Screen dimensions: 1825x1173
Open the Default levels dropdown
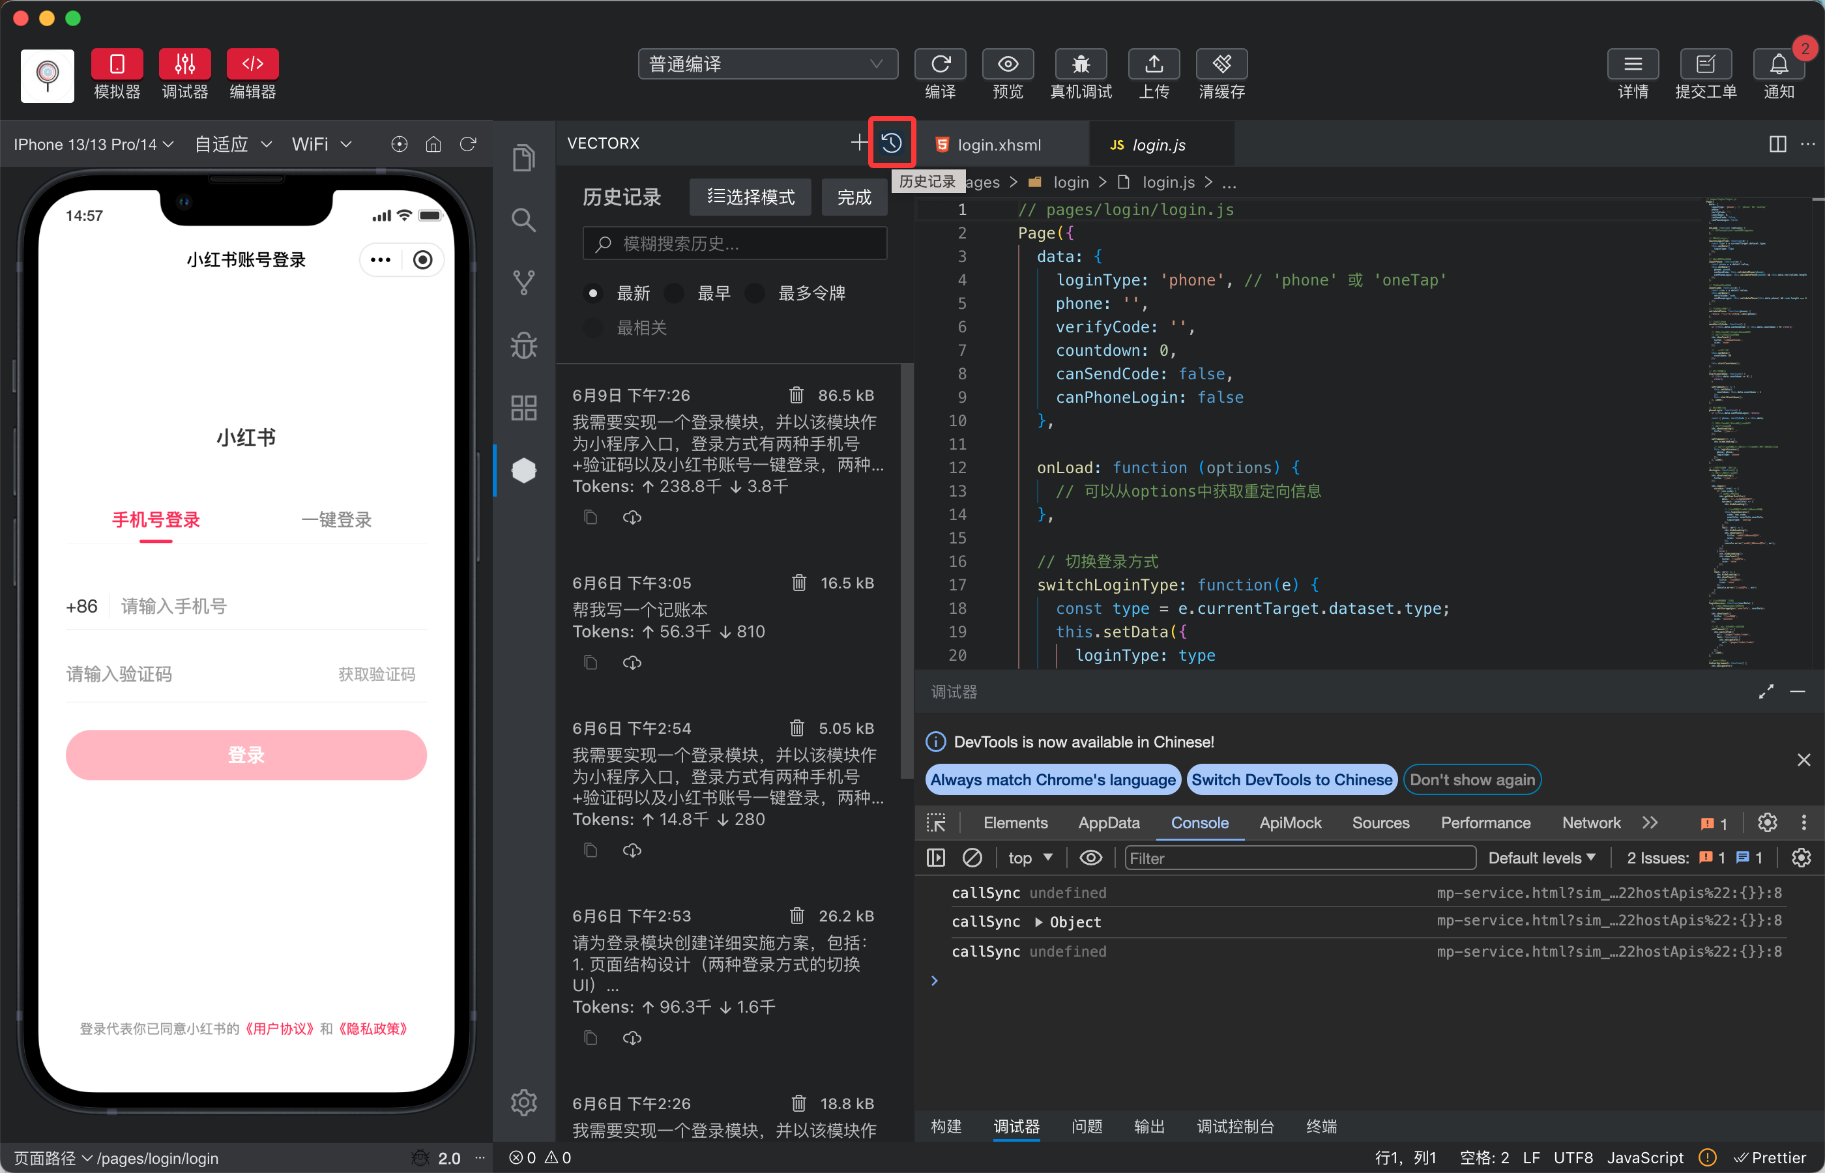pyautogui.click(x=1541, y=858)
